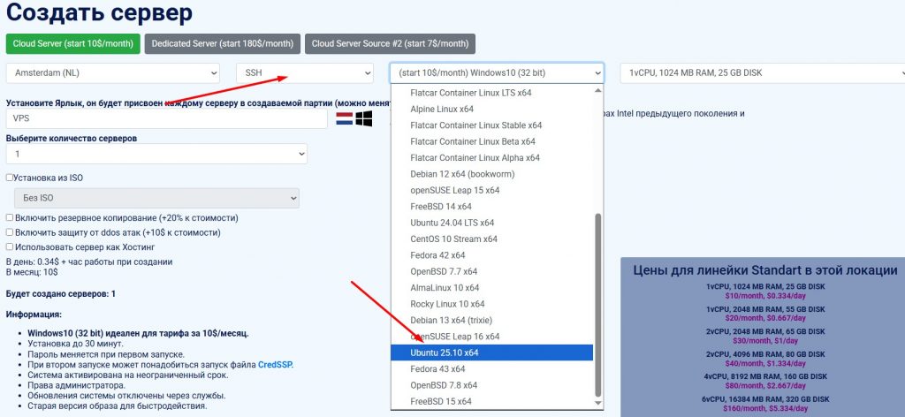Toggle backup option (+20% к стоимости)

pyautogui.click(x=10, y=217)
